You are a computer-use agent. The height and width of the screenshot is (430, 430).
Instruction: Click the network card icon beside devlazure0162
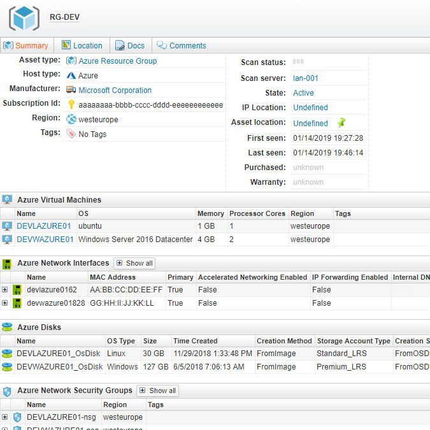[x=17, y=290]
